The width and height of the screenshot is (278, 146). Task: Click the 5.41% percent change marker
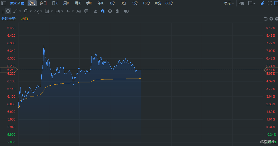pyautogui.click(x=271, y=70)
